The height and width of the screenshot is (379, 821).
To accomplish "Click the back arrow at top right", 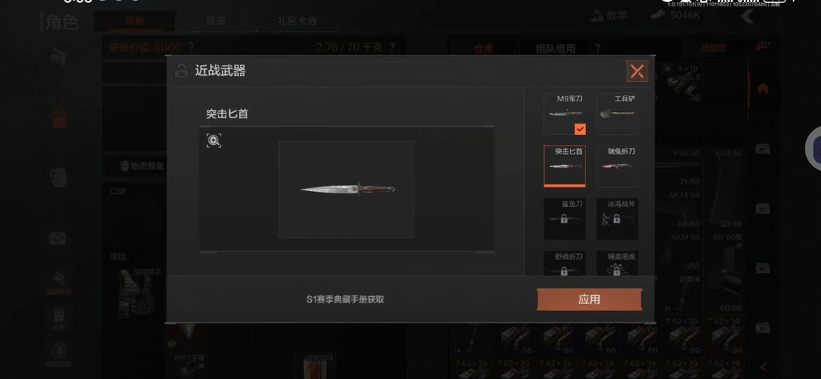I will point(747,16).
